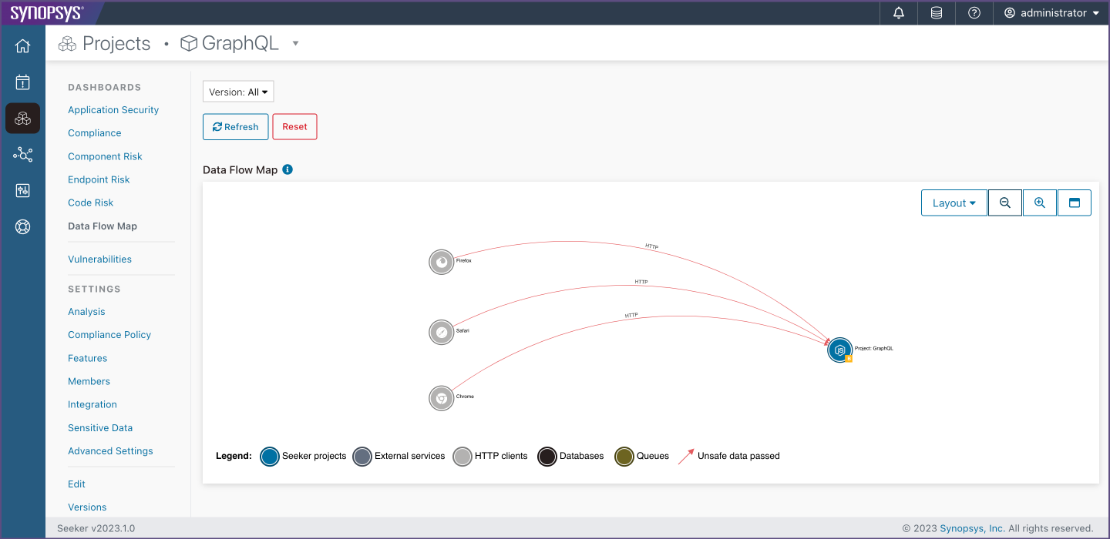The width and height of the screenshot is (1110, 539).
Task: Open the Vulnerabilities page
Action: pyautogui.click(x=99, y=259)
